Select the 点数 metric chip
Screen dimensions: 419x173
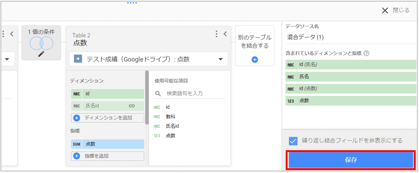(x=108, y=144)
